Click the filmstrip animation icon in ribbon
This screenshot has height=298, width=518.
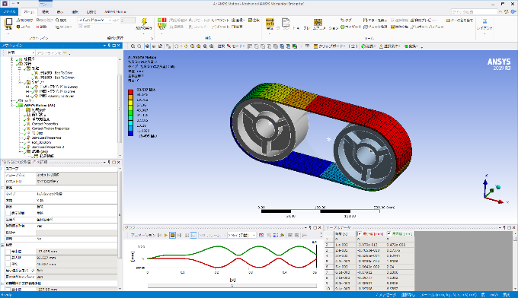point(318,22)
